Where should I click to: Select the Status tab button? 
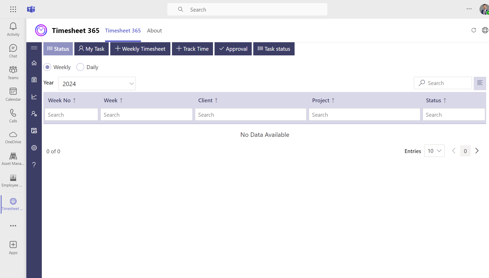click(x=58, y=49)
